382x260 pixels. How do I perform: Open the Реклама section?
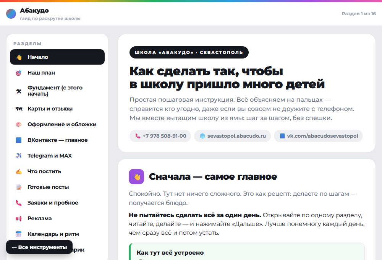pos(57,219)
